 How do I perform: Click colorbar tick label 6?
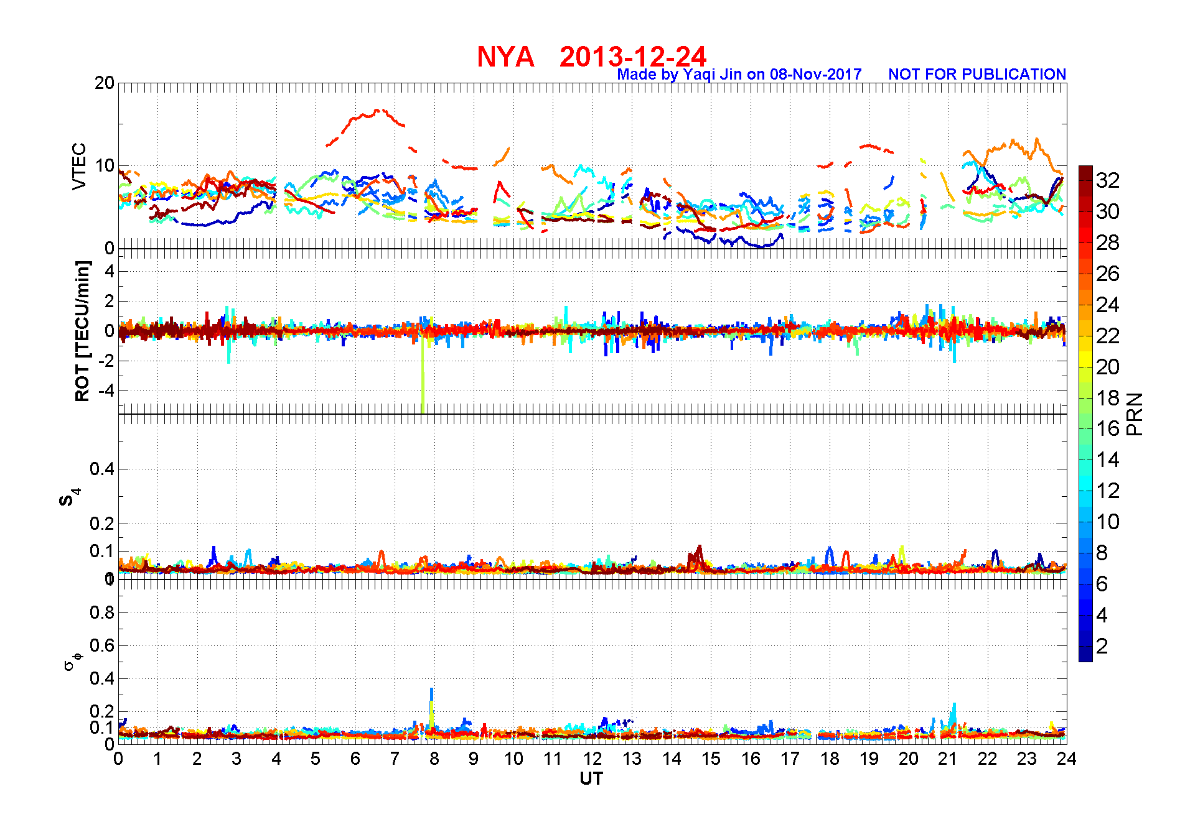coord(1102,584)
